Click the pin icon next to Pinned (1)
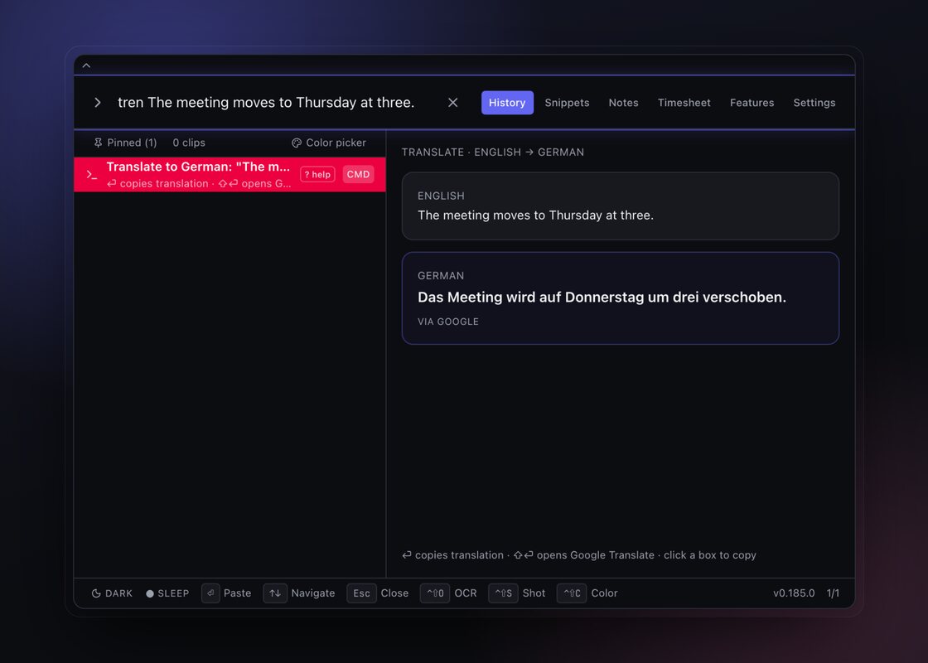The height and width of the screenshot is (663, 928). [99, 143]
